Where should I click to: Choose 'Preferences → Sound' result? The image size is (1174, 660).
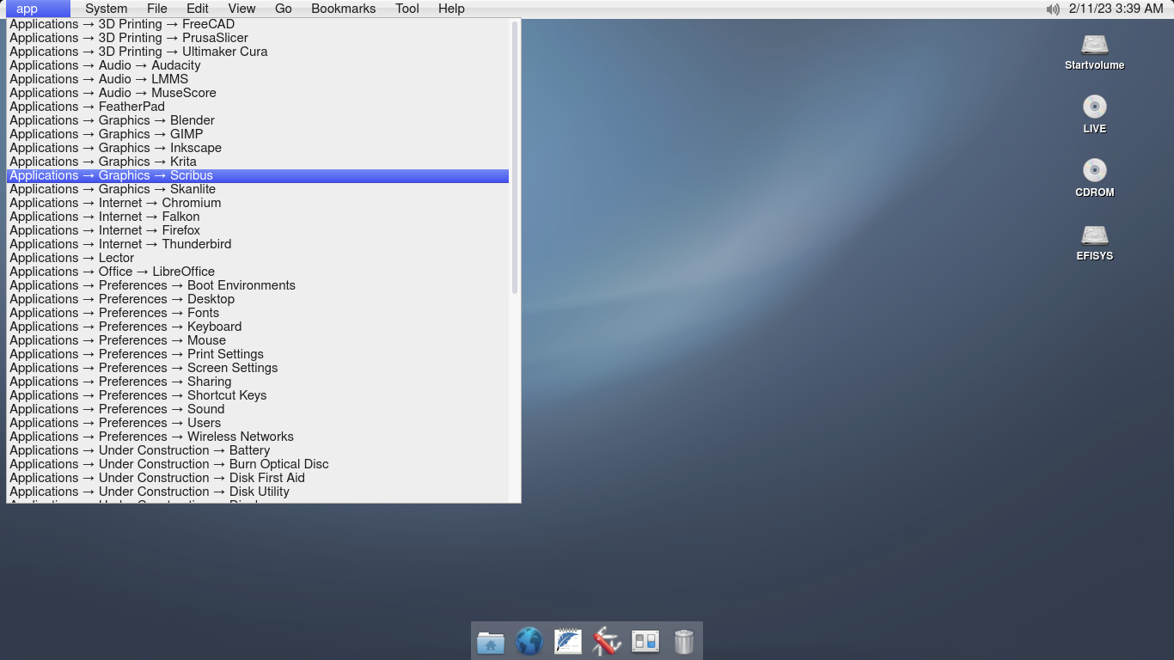258,409
